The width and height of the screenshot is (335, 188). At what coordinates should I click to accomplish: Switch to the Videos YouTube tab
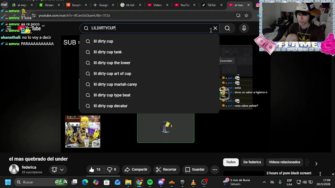coord(157,5)
